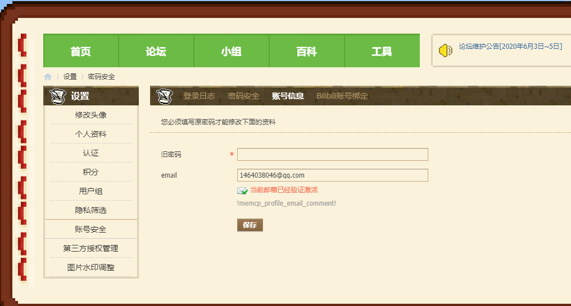Select 账号安全 in sidebar
The width and height of the screenshot is (571, 306).
(90, 229)
